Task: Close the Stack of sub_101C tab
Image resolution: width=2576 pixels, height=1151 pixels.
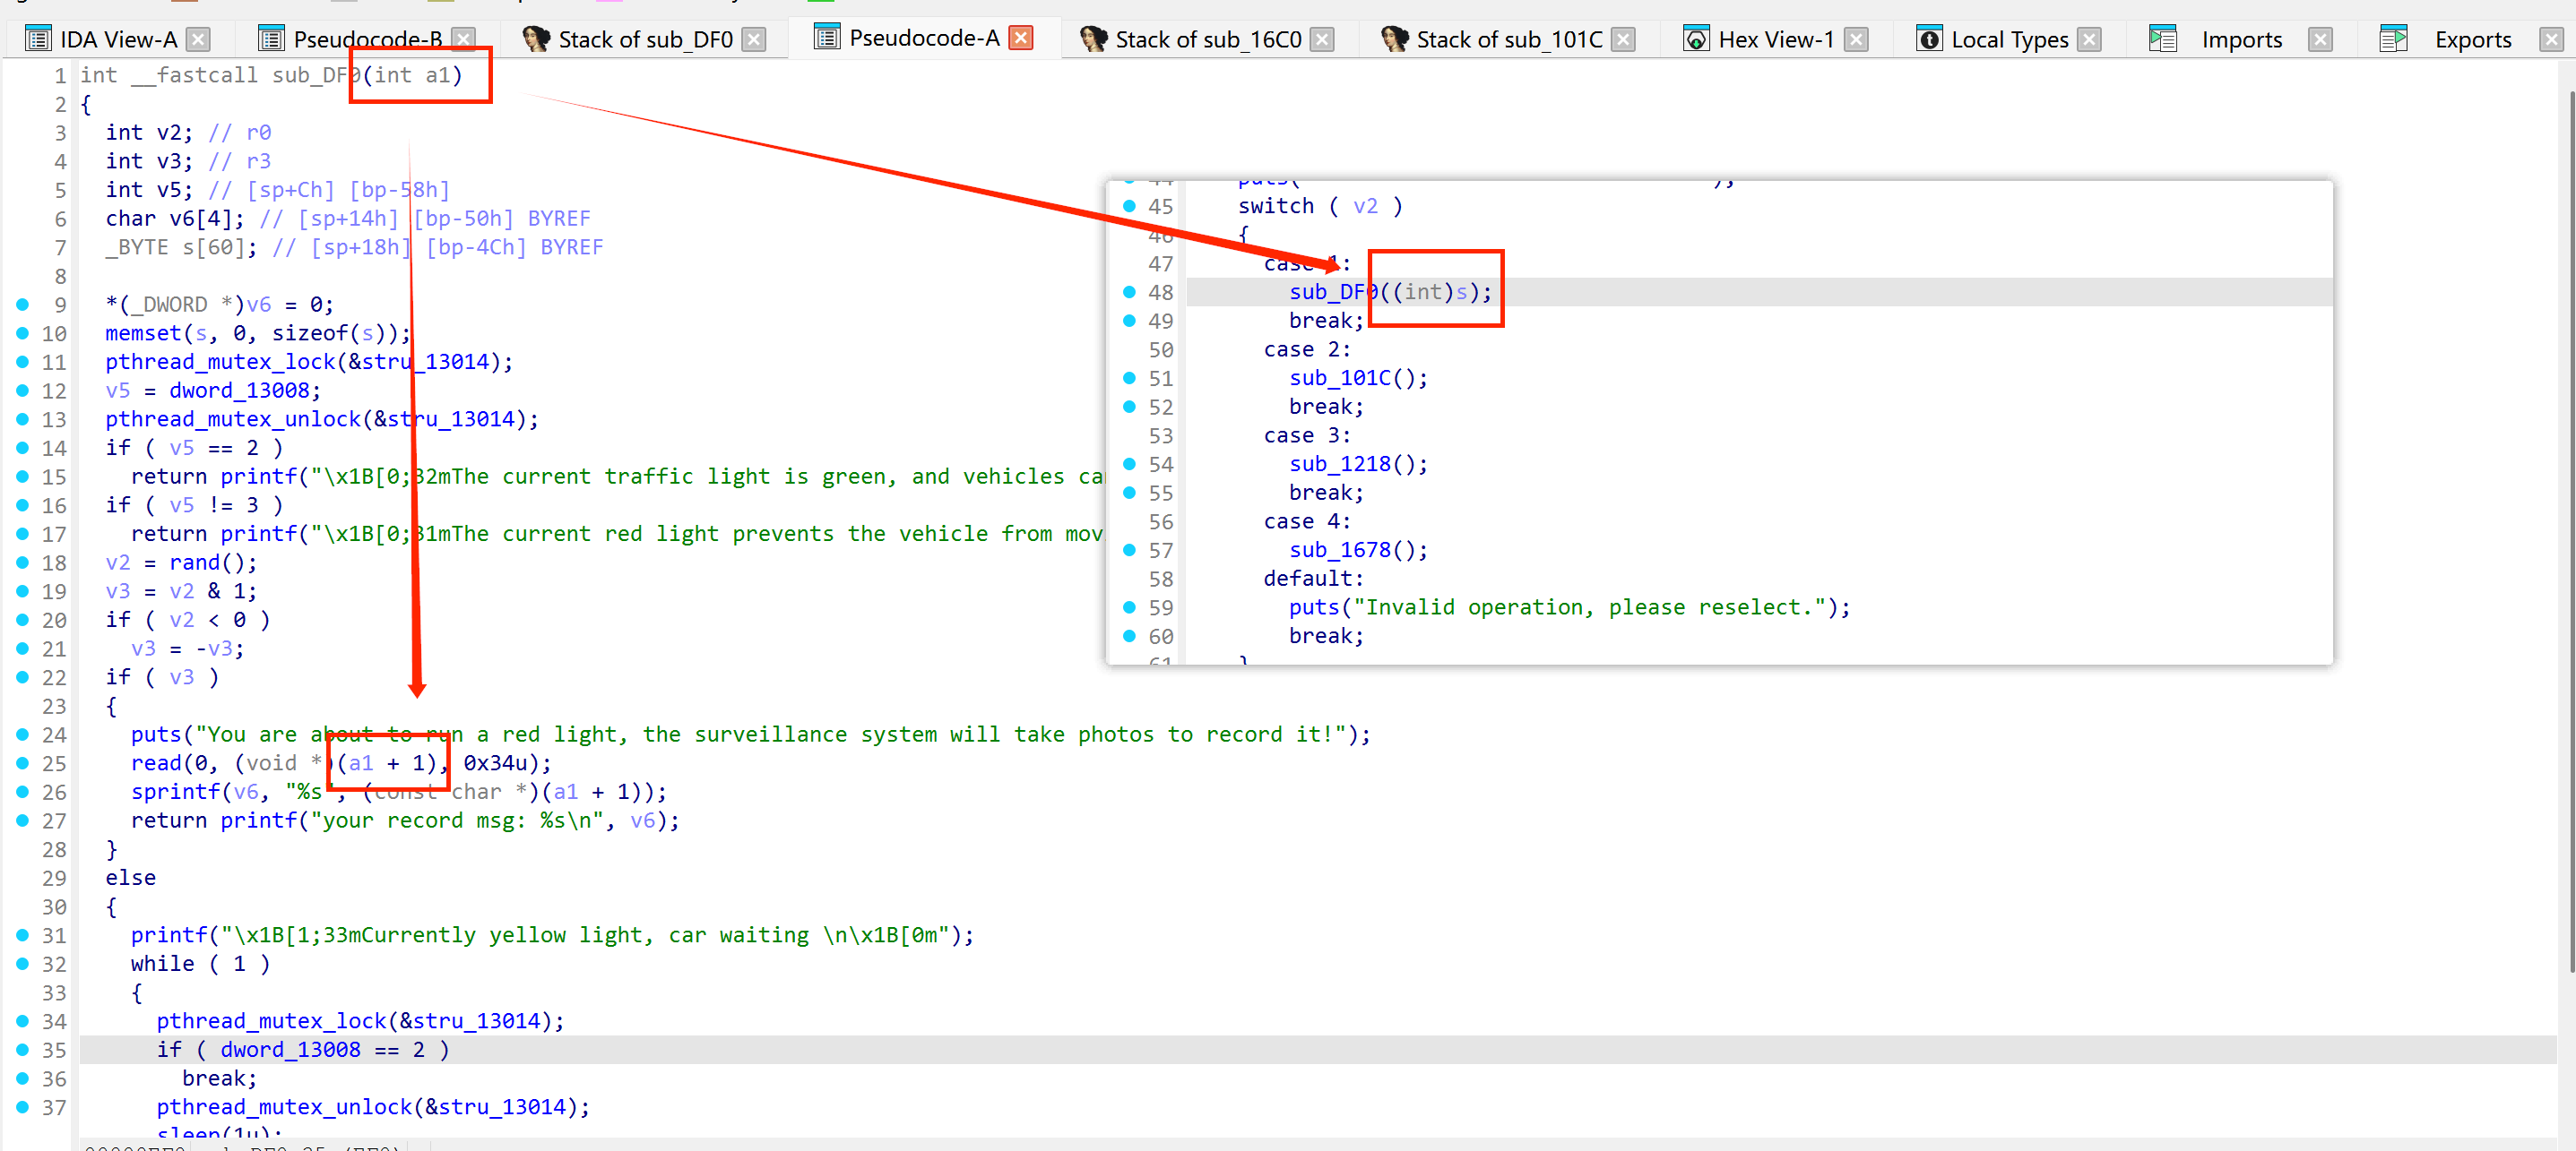Action: pos(1624,40)
